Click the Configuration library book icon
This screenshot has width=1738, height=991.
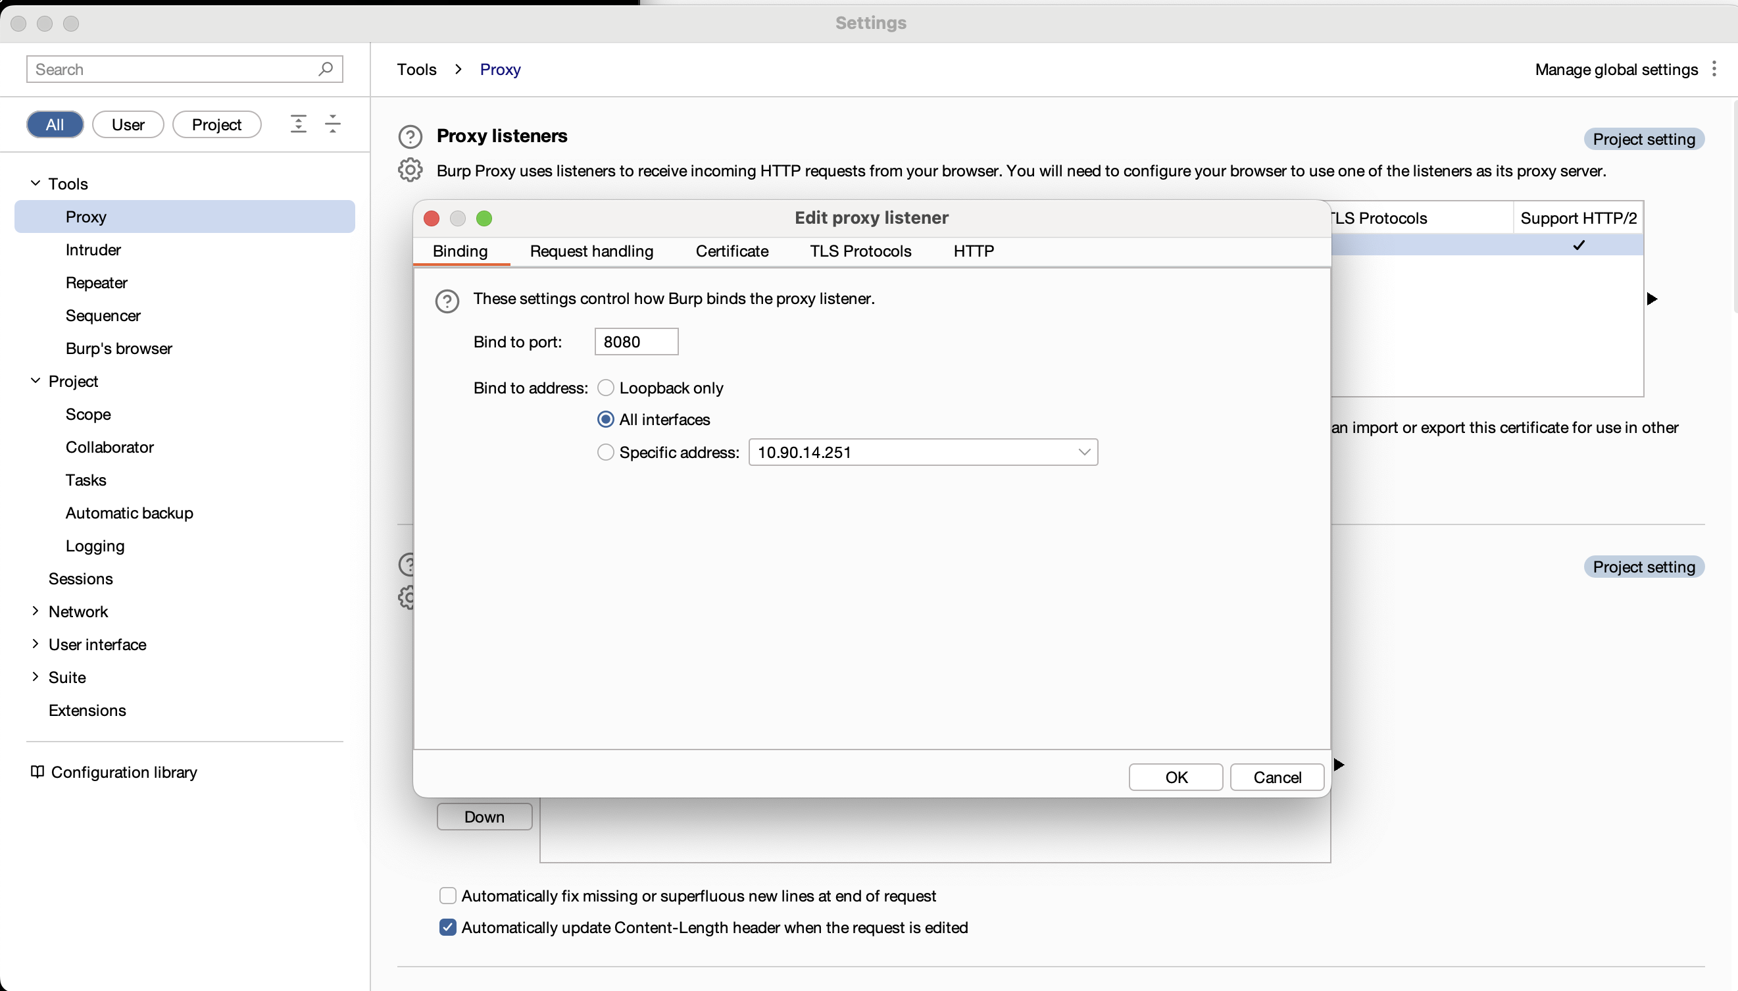click(37, 772)
